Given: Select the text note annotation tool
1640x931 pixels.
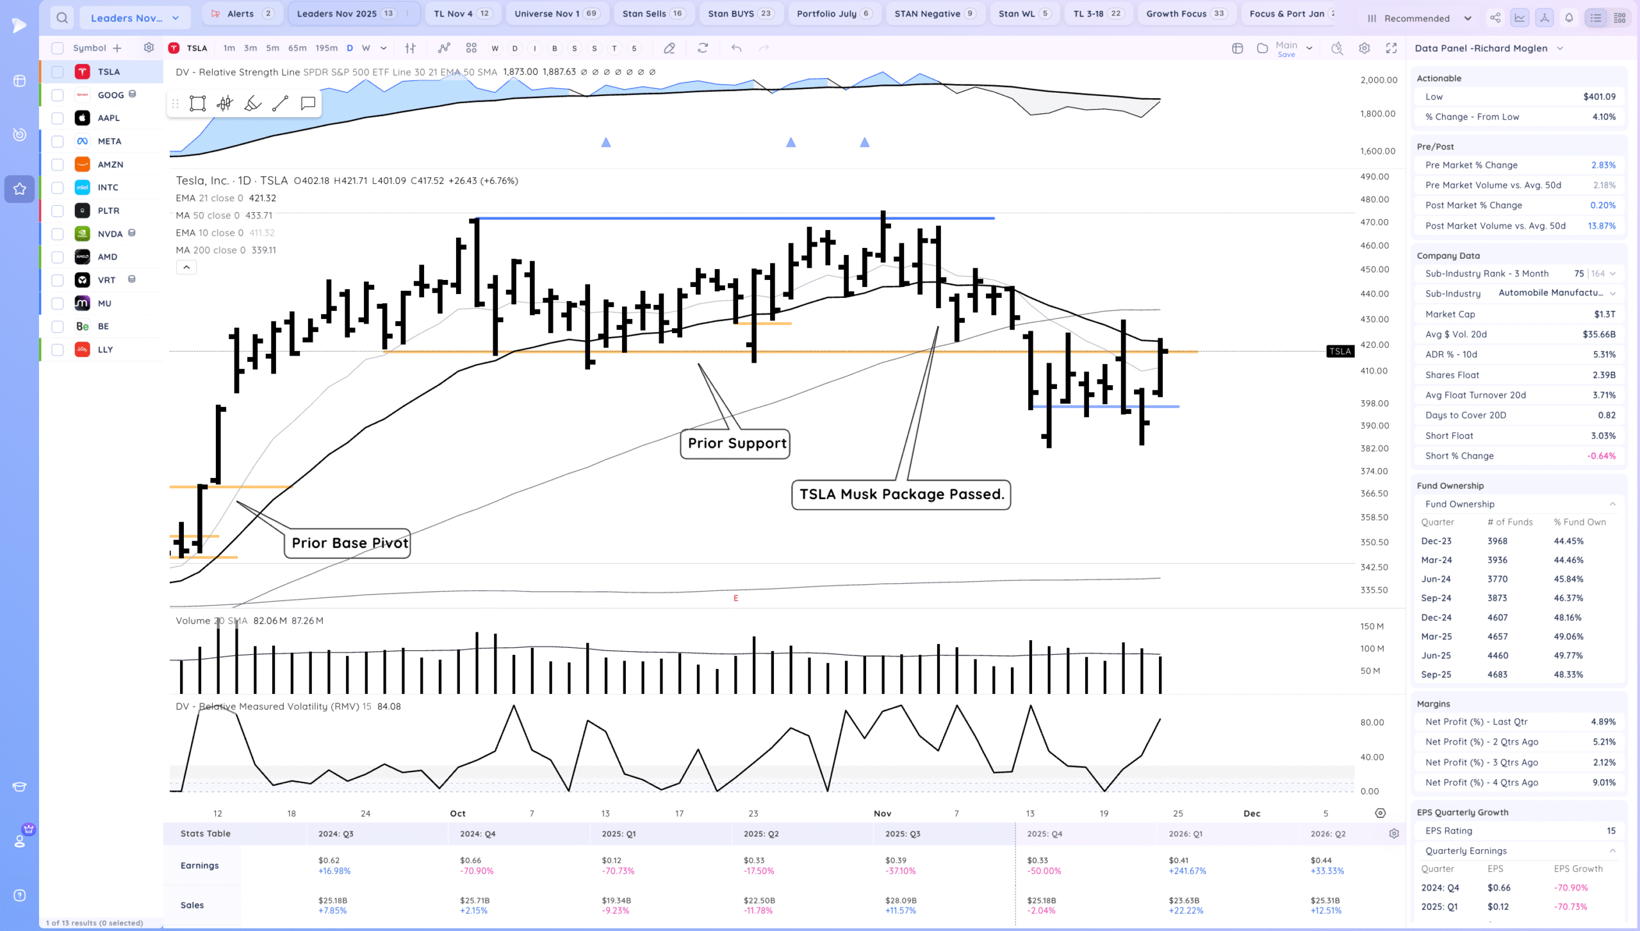Looking at the screenshot, I should click(308, 104).
